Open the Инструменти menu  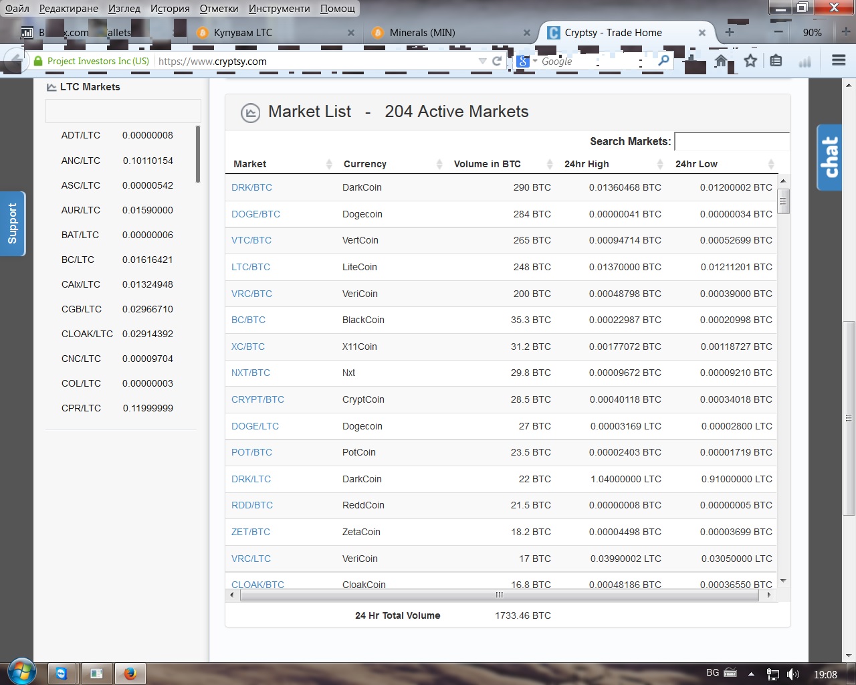pyautogui.click(x=280, y=9)
